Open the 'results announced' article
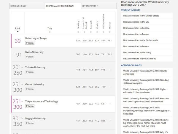178x134 pixels. point(145,72)
